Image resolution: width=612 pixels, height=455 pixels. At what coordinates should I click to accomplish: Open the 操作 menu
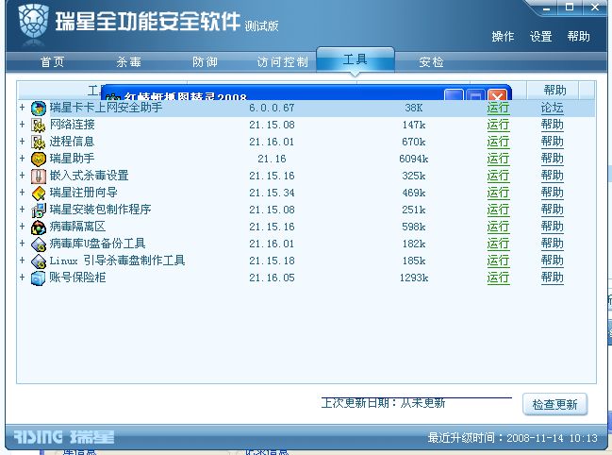pyautogui.click(x=503, y=36)
